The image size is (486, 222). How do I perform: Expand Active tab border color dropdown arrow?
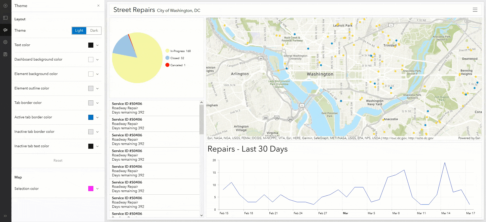point(97,117)
